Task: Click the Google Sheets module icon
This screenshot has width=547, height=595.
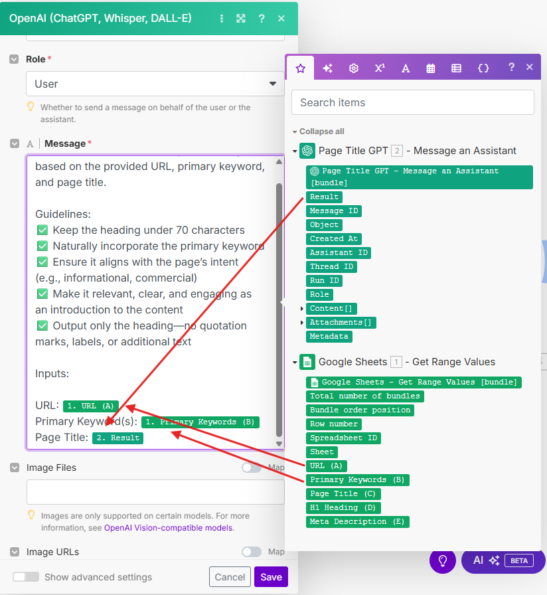Action: click(307, 362)
